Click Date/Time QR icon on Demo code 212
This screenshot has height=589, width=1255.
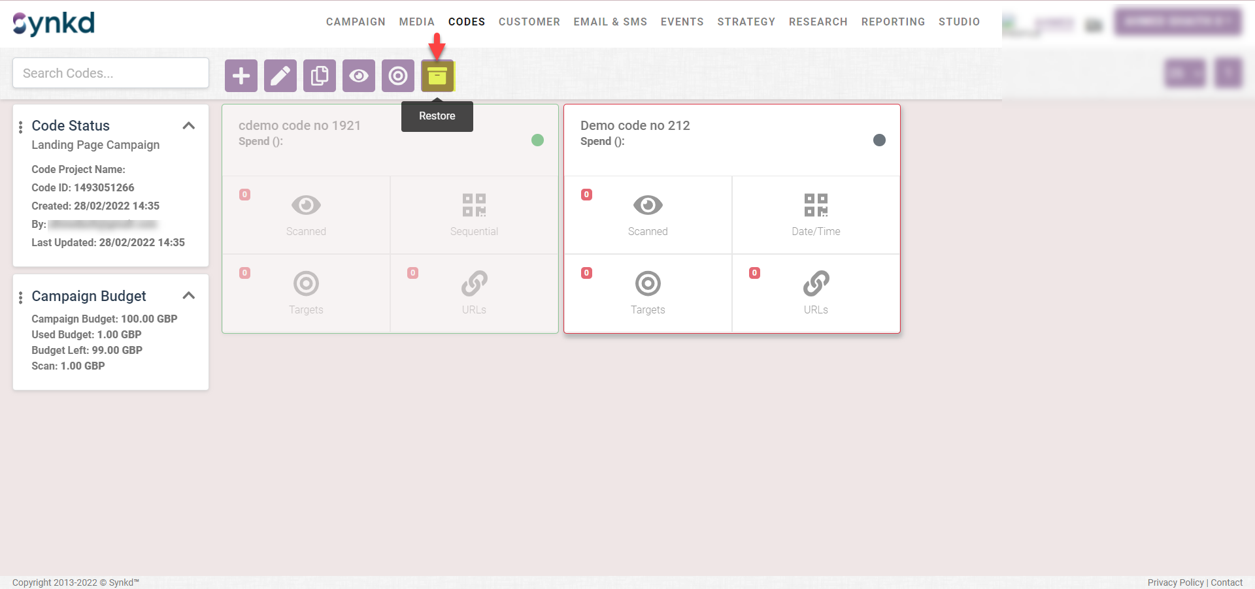[x=816, y=205]
